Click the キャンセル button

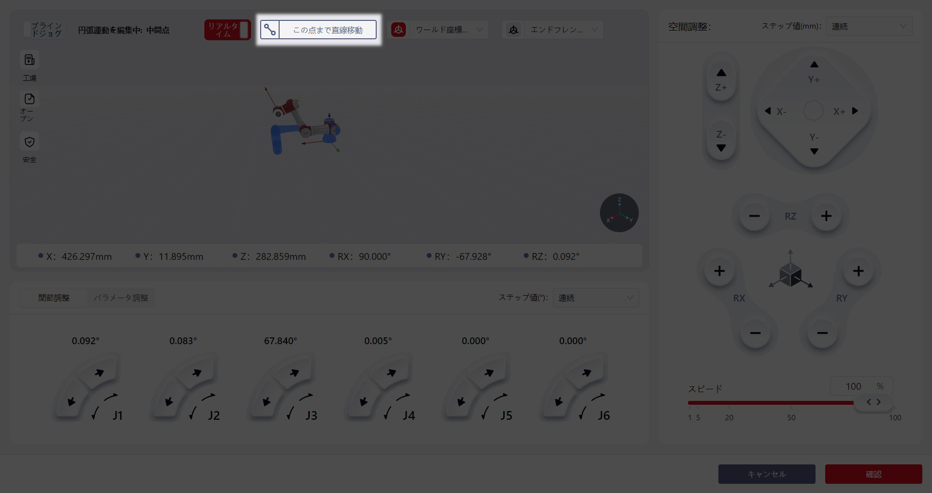(766, 474)
